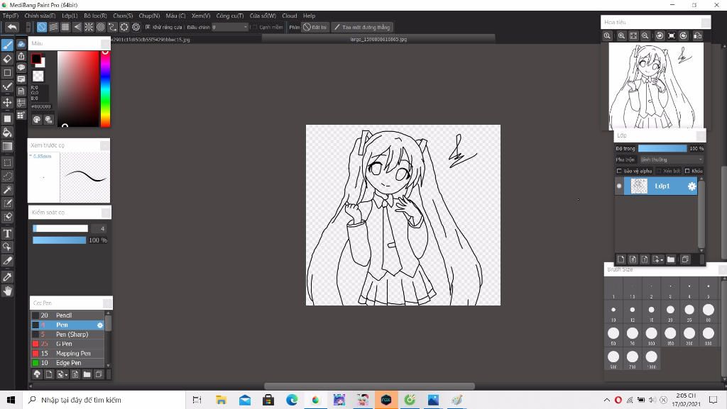Open the Cloud menu
This screenshot has width=727, height=409.
point(290,16)
